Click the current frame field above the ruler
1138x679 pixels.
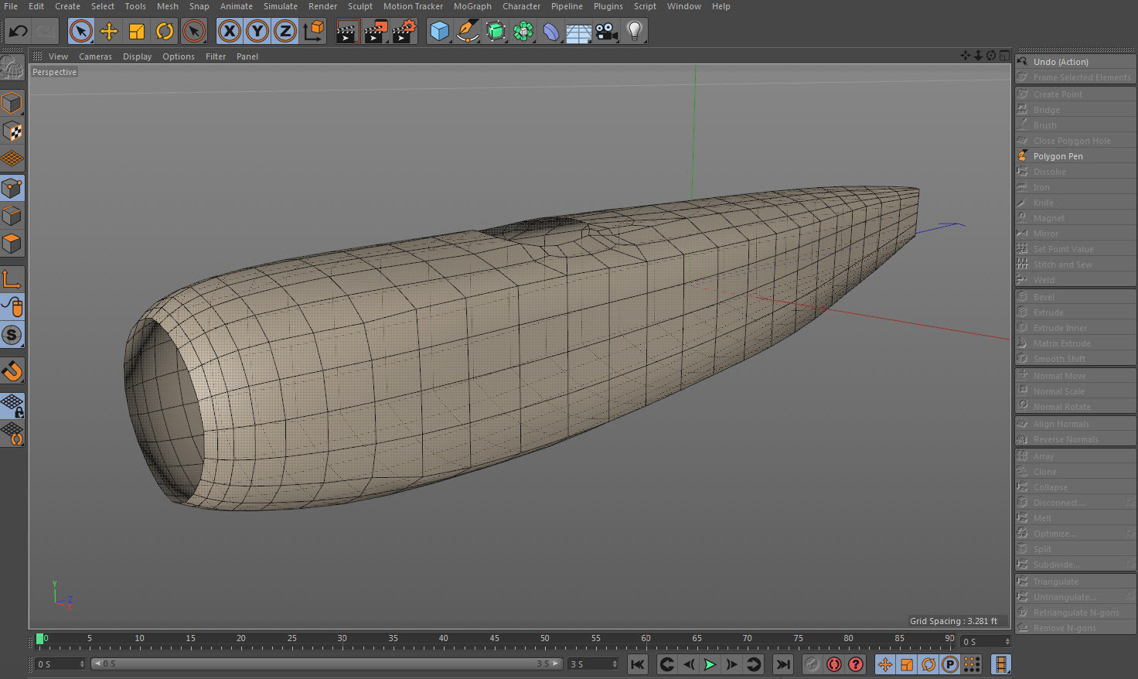985,642
